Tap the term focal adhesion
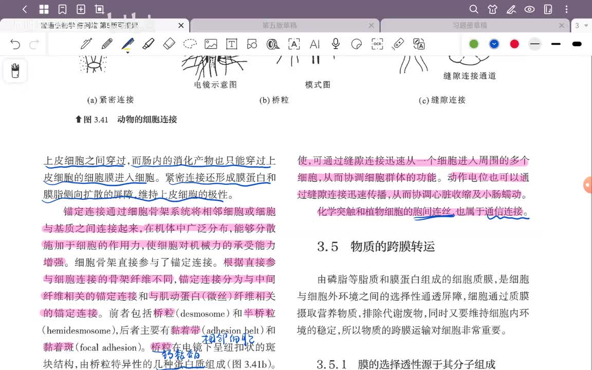592x370 pixels. pyautogui.click(x=108, y=347)
